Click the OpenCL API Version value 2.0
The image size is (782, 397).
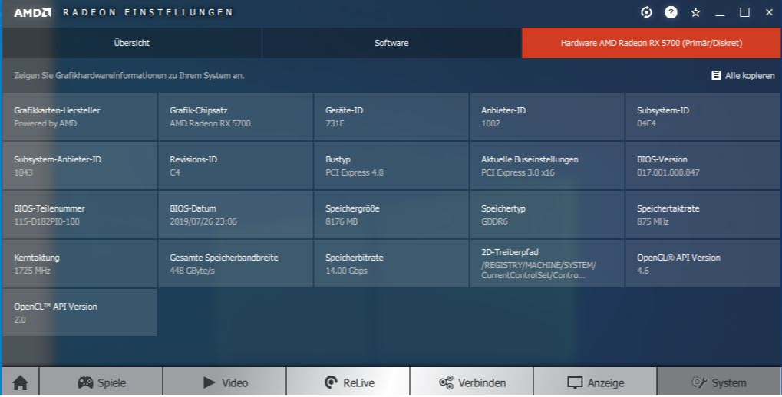pyautogui.click(x=20, y=320)
